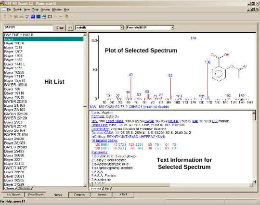The height and width of the screenshot is (205, 260).
Task: Select the highlighted Bayer hit row
Action: (43, 39)
